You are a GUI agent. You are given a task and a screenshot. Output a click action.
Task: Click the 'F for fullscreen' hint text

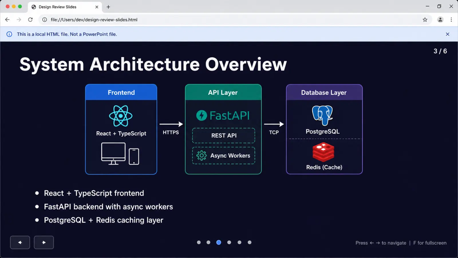(430, 243)
